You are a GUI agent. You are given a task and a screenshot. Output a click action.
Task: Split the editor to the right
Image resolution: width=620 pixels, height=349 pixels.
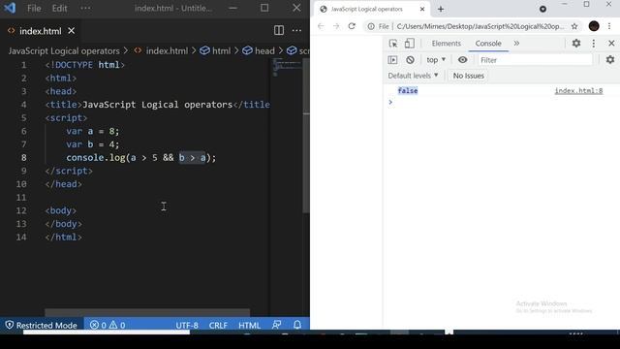coord(279,30)
